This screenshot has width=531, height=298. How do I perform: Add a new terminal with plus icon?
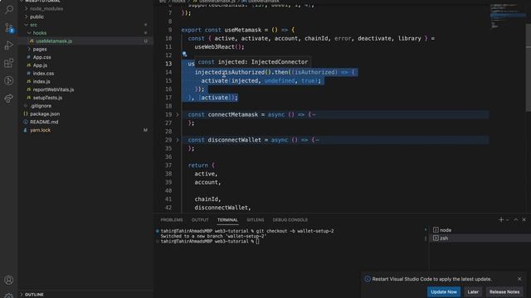pyautogui.click(x=501, y=219)
